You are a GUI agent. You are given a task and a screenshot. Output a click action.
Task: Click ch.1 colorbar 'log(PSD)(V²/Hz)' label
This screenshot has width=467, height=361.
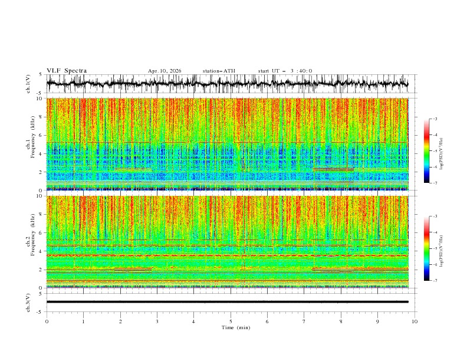(x=442, y=154)
